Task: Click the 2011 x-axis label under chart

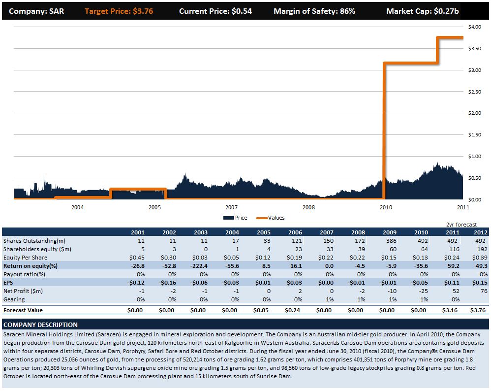Action: tap(463, 207)
